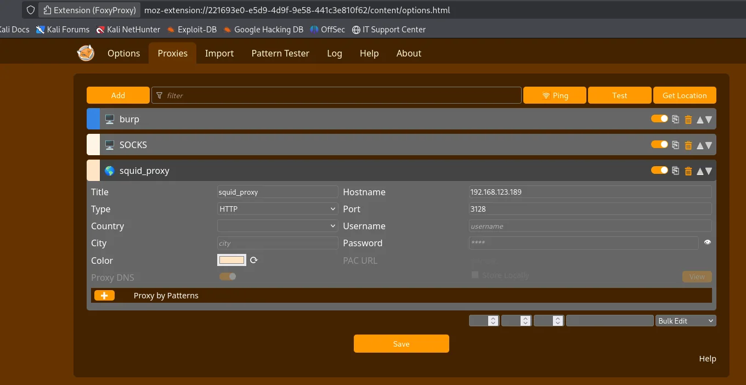746x385 pixels.
Task: Click the Username input field
Action: [x=590, y=226]
